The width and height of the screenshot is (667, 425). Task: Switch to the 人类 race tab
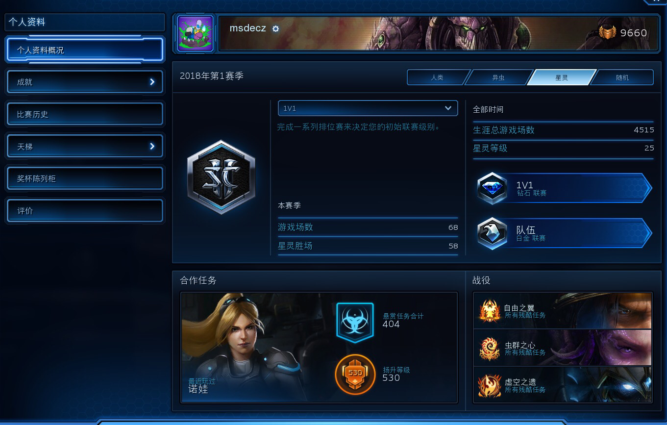point(437,77)
